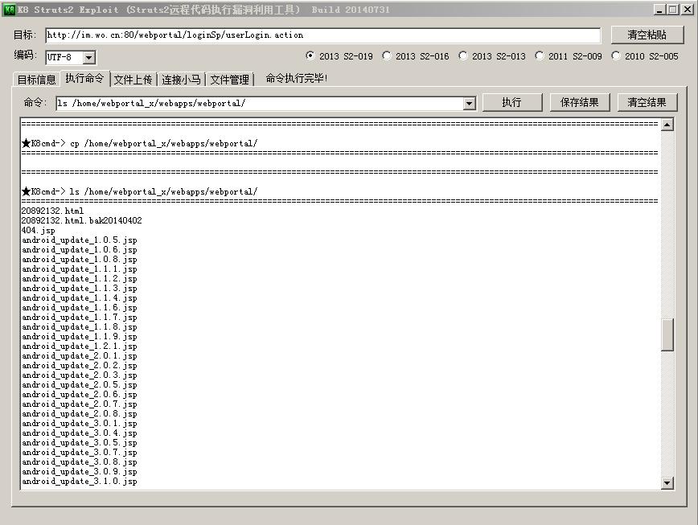Viewport: 698px width, 525px height.
Task: Click the android_update_2.0.5.jsp line
Action: click(80, 385)
